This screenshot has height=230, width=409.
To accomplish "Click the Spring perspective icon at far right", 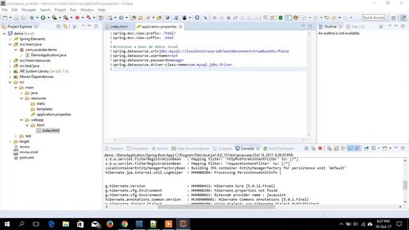I will (403, 18).
